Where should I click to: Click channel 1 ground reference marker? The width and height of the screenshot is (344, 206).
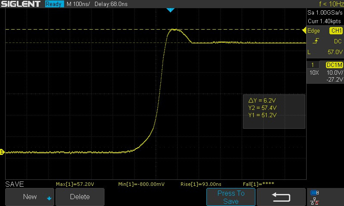(x=2, y=152)
